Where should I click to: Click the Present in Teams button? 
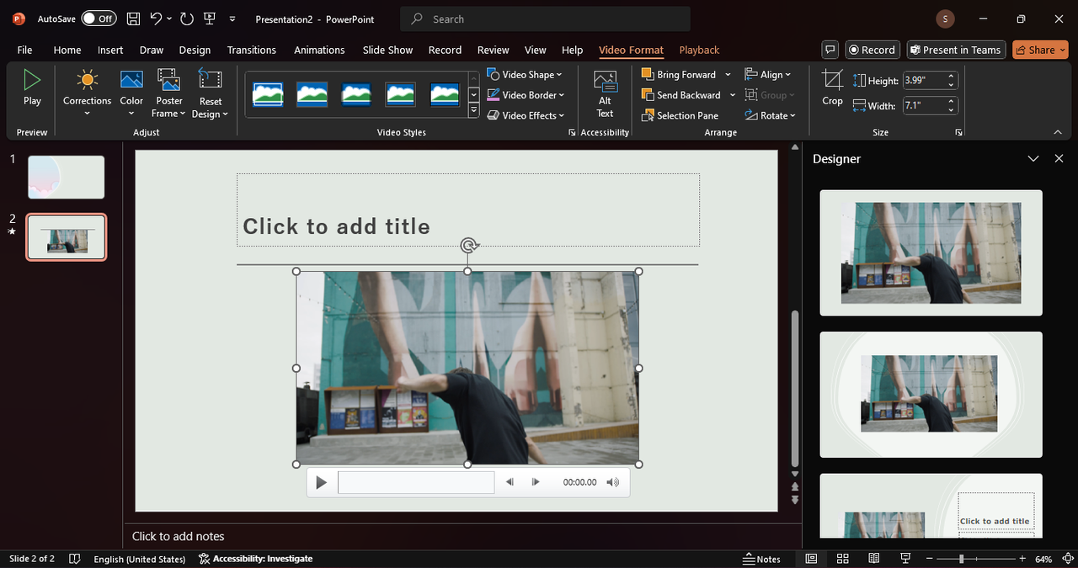coord(955,50)
